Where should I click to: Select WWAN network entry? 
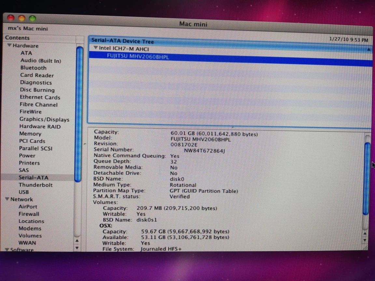[x=27, y=243]
